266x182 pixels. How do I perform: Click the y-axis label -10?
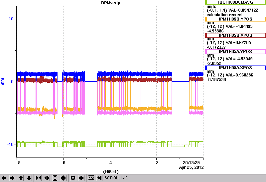tap(10, 145)
